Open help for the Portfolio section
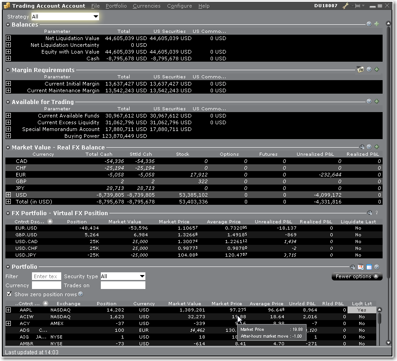 click(x=377, y=267)
